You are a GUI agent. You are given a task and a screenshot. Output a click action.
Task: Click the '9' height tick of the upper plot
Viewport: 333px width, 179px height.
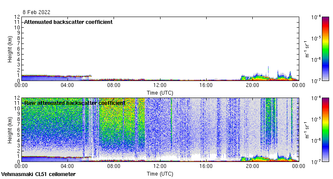[19, 33]
